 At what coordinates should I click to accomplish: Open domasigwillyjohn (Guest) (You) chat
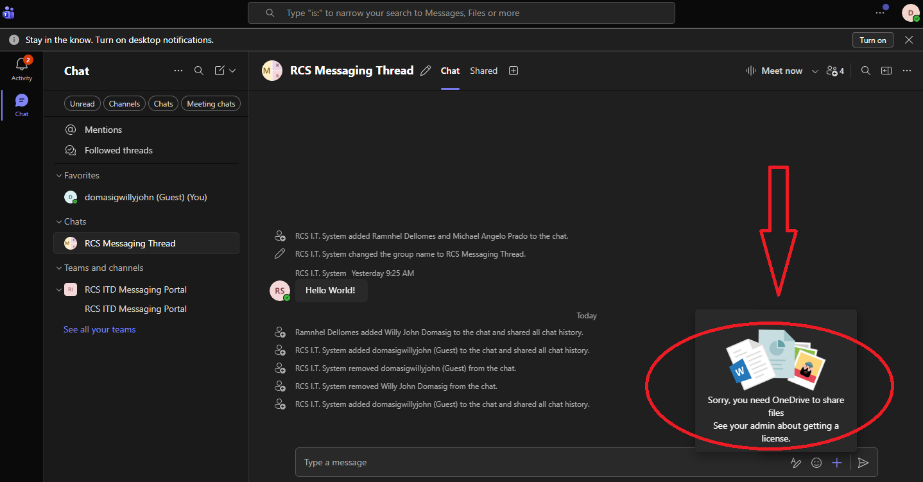tap(146, 197)
